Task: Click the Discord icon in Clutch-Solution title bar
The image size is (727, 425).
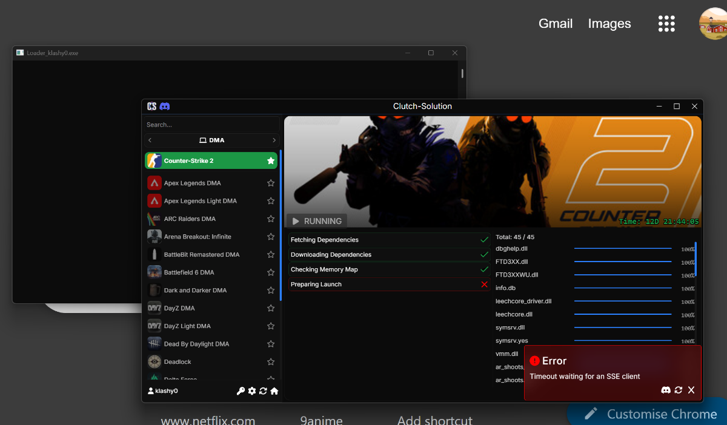Action: tap(164, 107)
